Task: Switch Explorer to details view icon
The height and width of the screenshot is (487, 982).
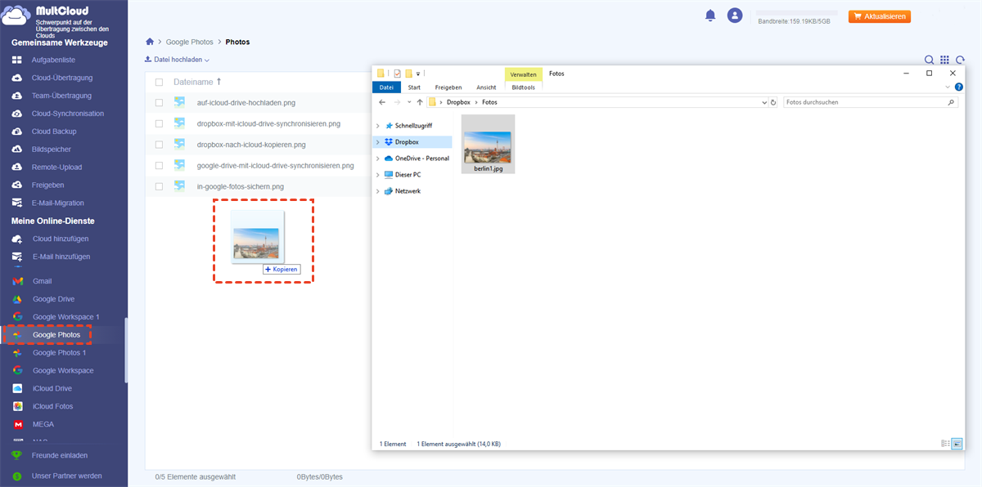Action: [x=945, y=444]
